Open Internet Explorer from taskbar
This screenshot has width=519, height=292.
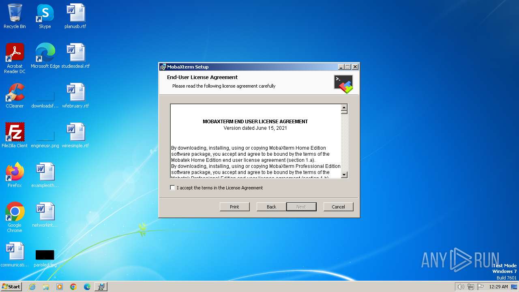[32, 287]
